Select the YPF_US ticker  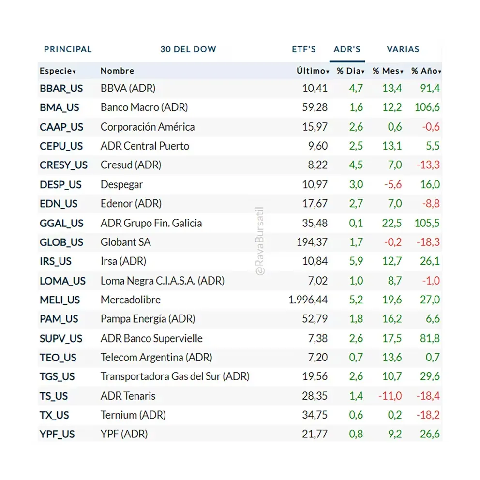coord(57,435)
